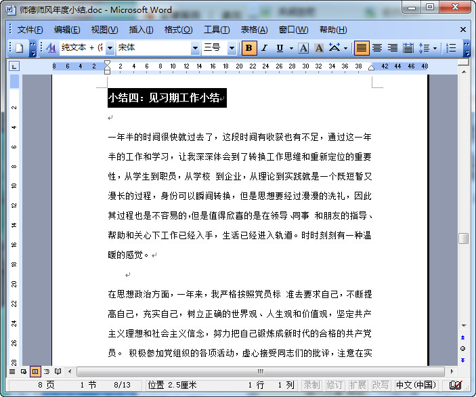This screenshot has height=397, width=476.
Task: Click inside the Style box 纯文本
Action: click(83, 48)
